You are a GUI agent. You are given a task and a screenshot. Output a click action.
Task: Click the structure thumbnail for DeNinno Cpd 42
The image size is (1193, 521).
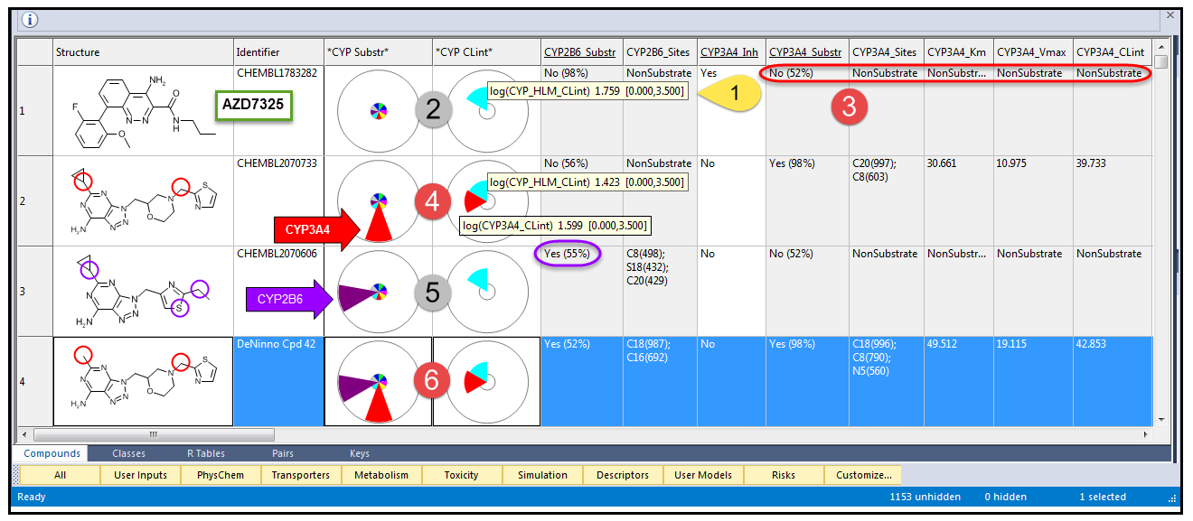coord(143,381)
